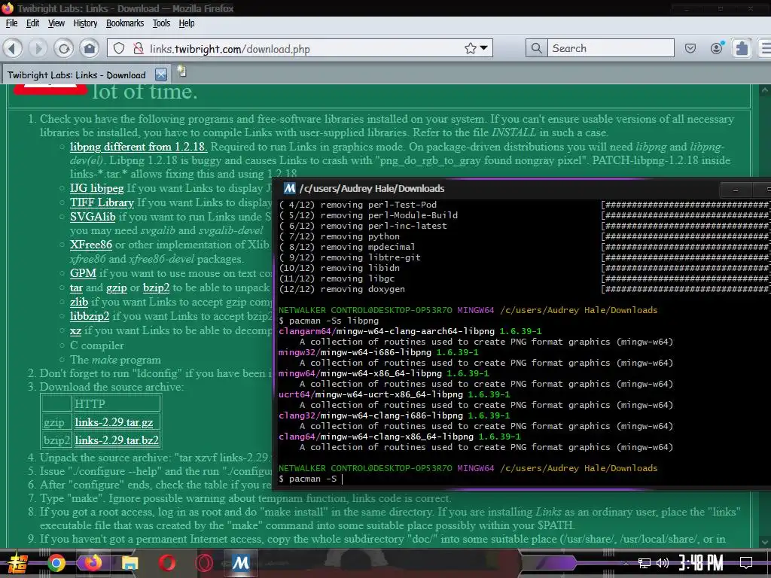
Task: Open the libbzip2 link
Action: click(90, 316)
